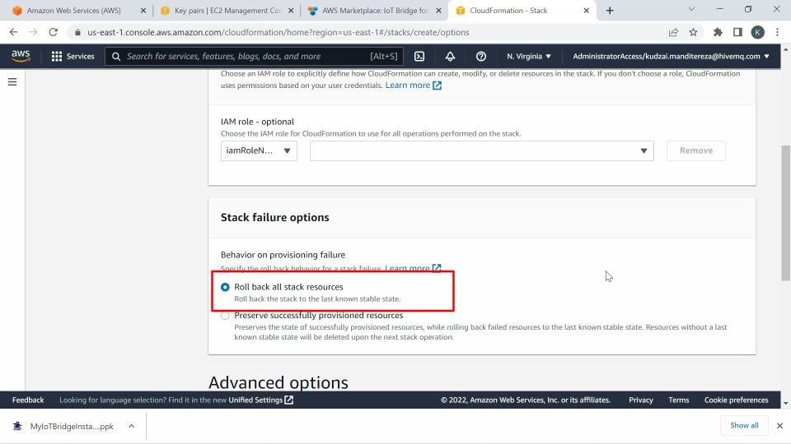
Task: Open the N. Virginia region dropdown
Action: click(x=529, y=57)
